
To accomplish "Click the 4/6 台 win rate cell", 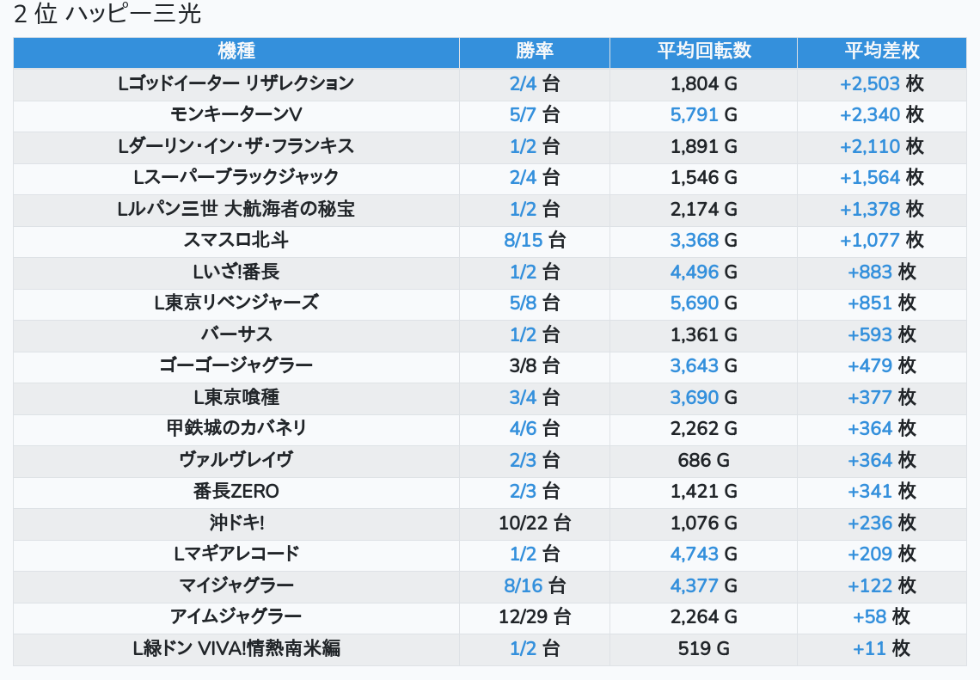I will click(535, 429).
